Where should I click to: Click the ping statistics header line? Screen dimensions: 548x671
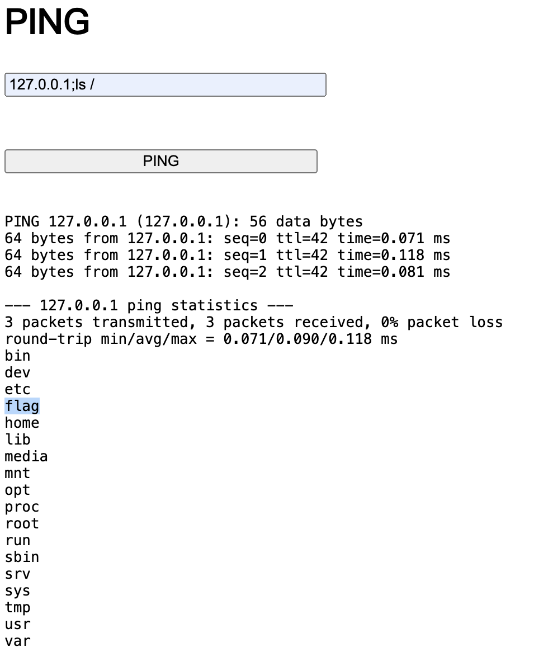click(149, 305)
